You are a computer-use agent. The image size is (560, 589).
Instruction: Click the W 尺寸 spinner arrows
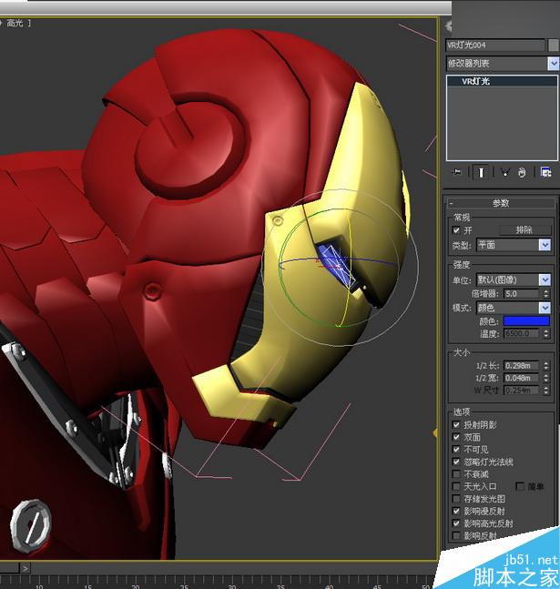(x=546, y=391)
